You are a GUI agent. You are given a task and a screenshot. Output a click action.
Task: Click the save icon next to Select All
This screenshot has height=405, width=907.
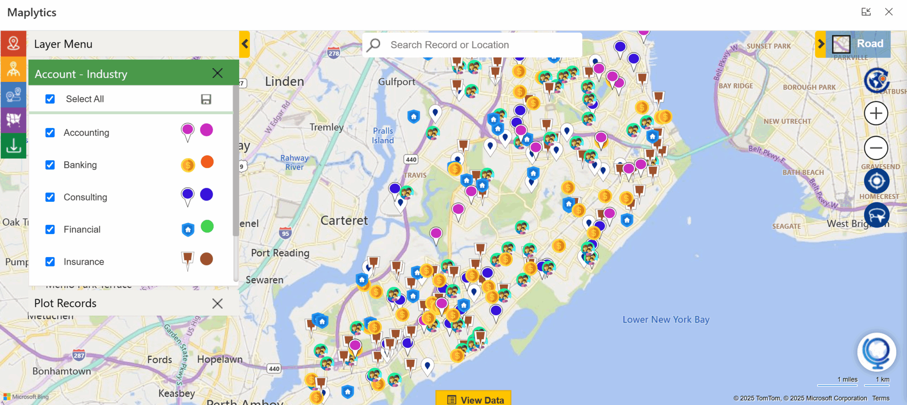point(206,99)
